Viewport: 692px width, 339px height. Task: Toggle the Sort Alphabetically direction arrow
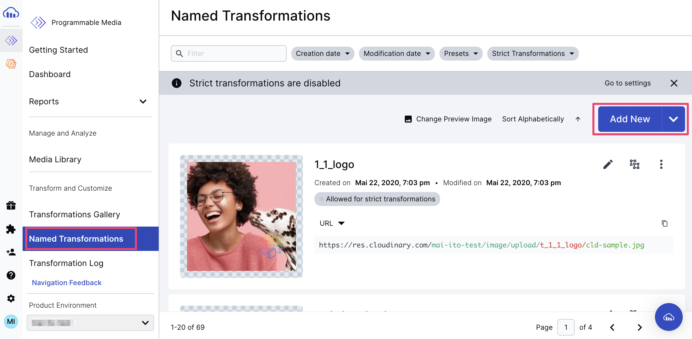point(578,119)
